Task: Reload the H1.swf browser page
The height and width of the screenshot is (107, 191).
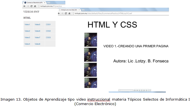Action: pos(66,13)
